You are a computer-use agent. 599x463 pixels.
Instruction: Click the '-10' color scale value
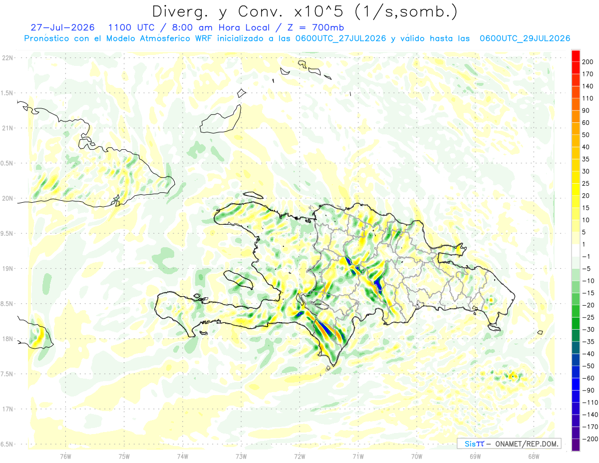coord(588,281)
